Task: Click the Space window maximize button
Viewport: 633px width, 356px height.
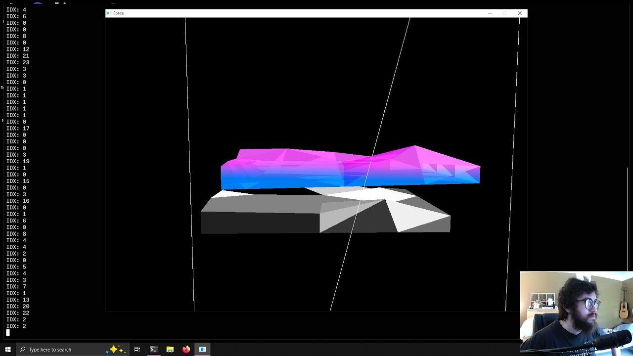Action: [x=504, y=13]
